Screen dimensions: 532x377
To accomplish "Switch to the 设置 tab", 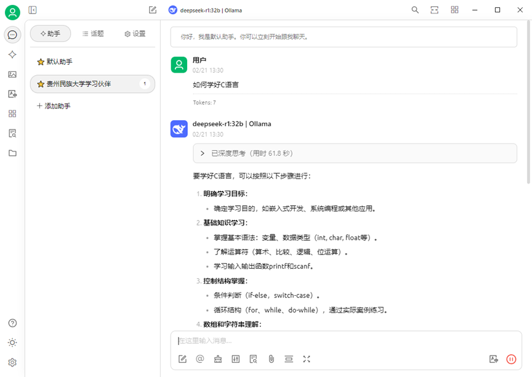I will [x=135, y=34].
